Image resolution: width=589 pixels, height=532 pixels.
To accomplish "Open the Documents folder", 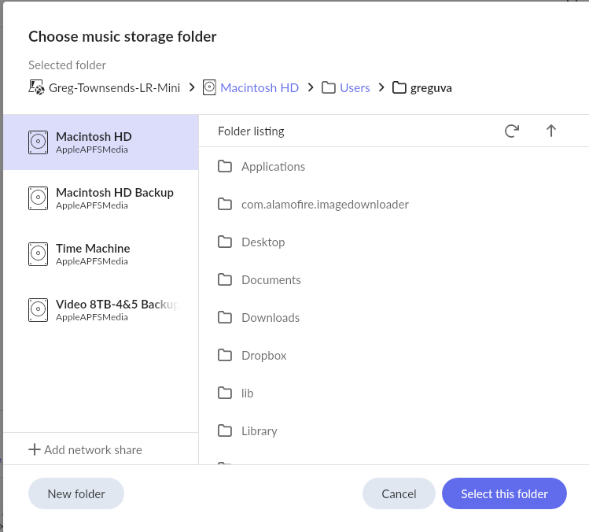I will coord(271,279).
